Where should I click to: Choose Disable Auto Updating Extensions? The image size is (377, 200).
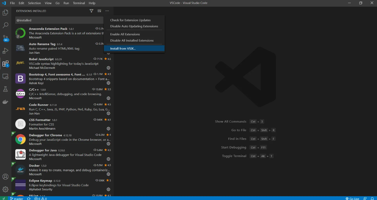click(x=134, y=26)
